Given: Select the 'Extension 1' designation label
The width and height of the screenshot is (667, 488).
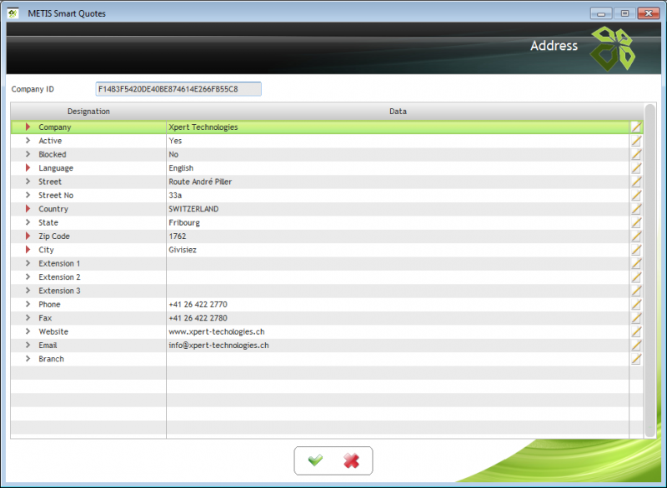Looking at the screenshot, I should coord(59,263).
